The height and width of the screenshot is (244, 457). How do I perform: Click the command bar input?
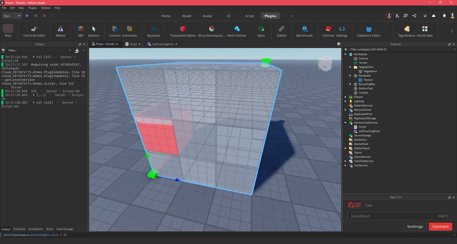coord(228,235)
